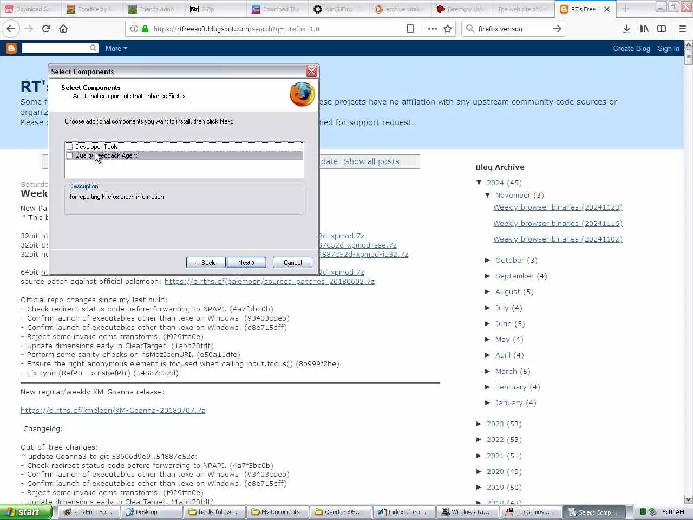Submit the search with the arrow button
The image size is (693, 520).
(x=557, y=29)
